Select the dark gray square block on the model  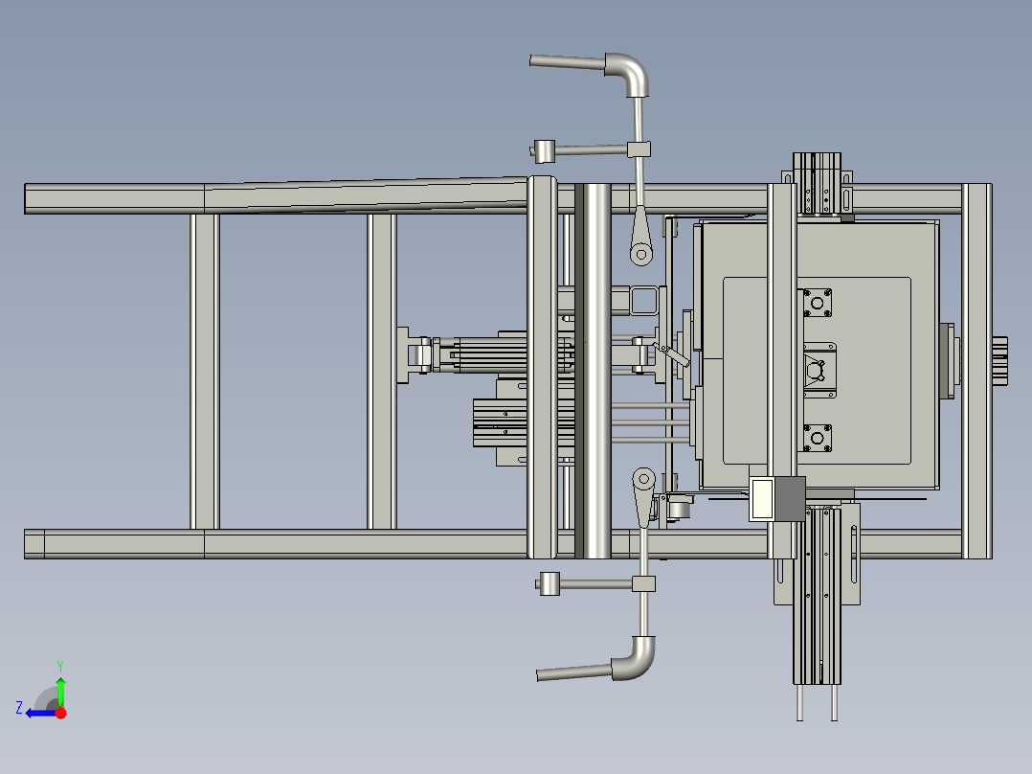point(790,499)
